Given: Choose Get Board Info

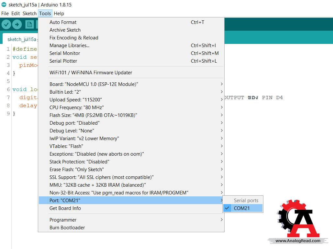Looking at the screenshot, I should [x=131, y=208].
